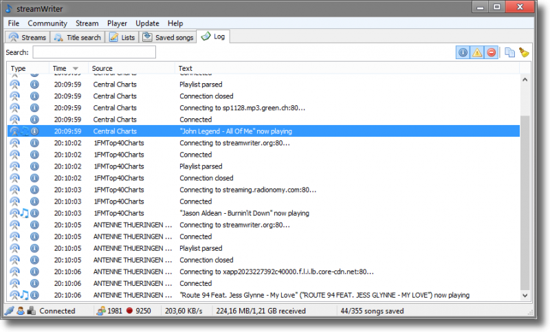This screenshot has width=550, height=332.
Task: Click the clients count icon beside 1981
Action: (101, 311)
